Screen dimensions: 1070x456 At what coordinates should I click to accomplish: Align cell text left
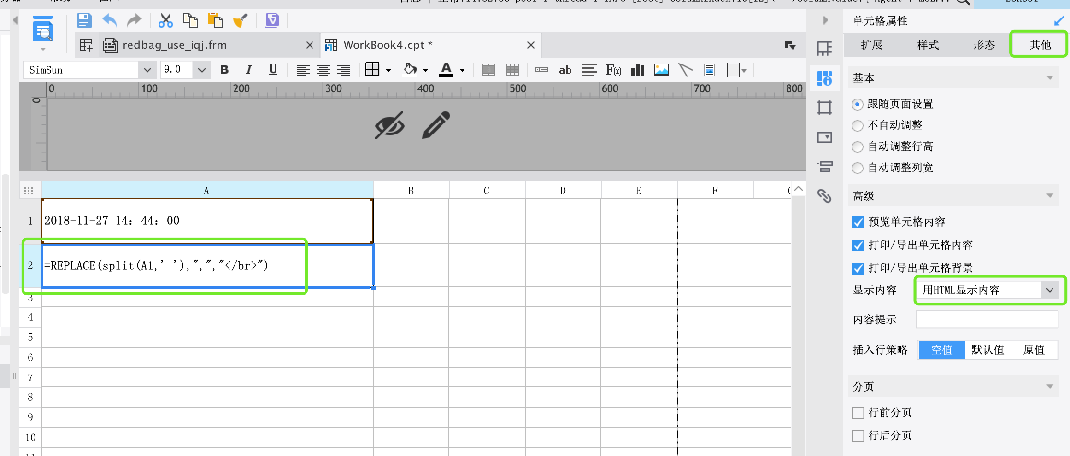tap(303, 70)
